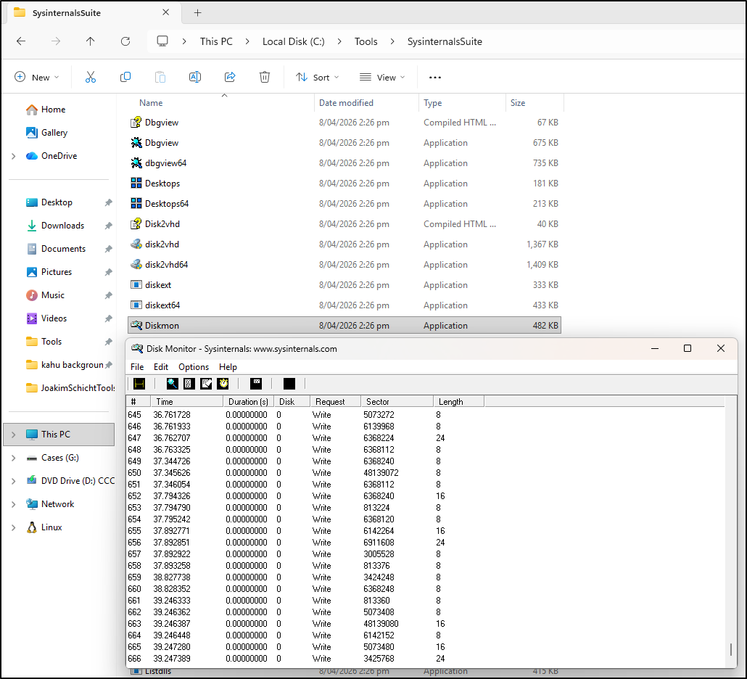The image size is (747, 679).
Task: Expand the Linux tree node
Action: tap(13, 527)
